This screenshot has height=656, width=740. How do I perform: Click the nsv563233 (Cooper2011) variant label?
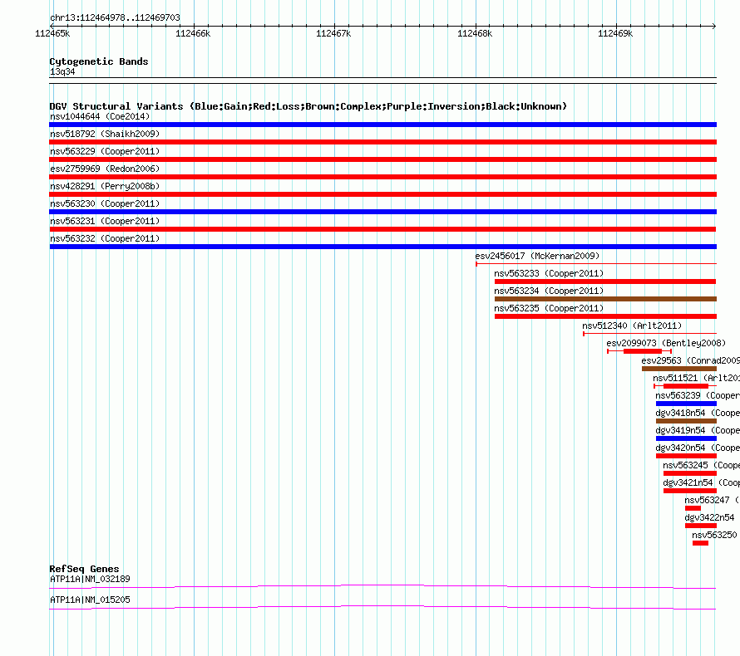click(549, 273)
